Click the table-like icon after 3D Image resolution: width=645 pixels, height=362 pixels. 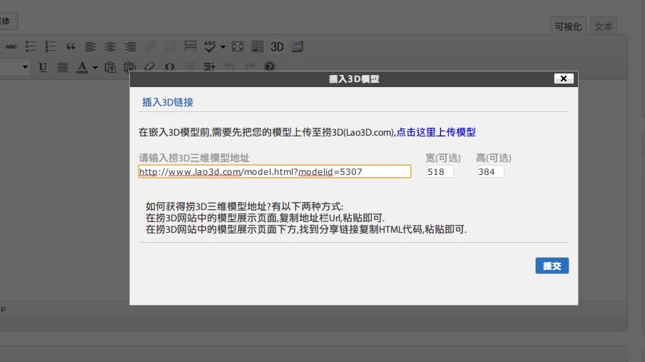[298, 46]
